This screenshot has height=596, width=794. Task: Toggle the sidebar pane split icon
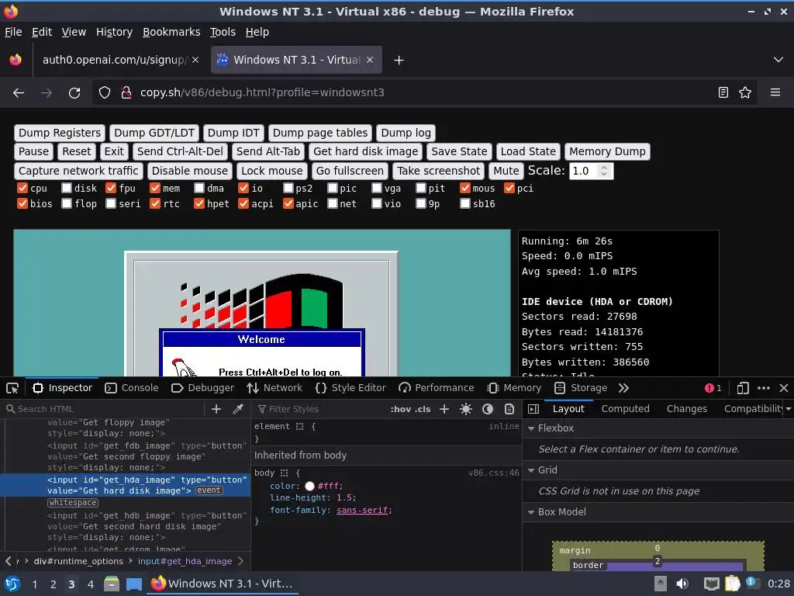[533, 409]
